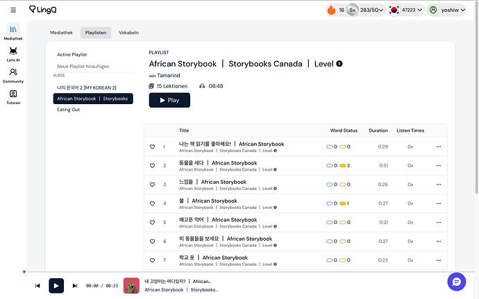Viewport: 479px width, 299px height.
Task: Select the African Storybook playlist entry
Action: point(93,99)
